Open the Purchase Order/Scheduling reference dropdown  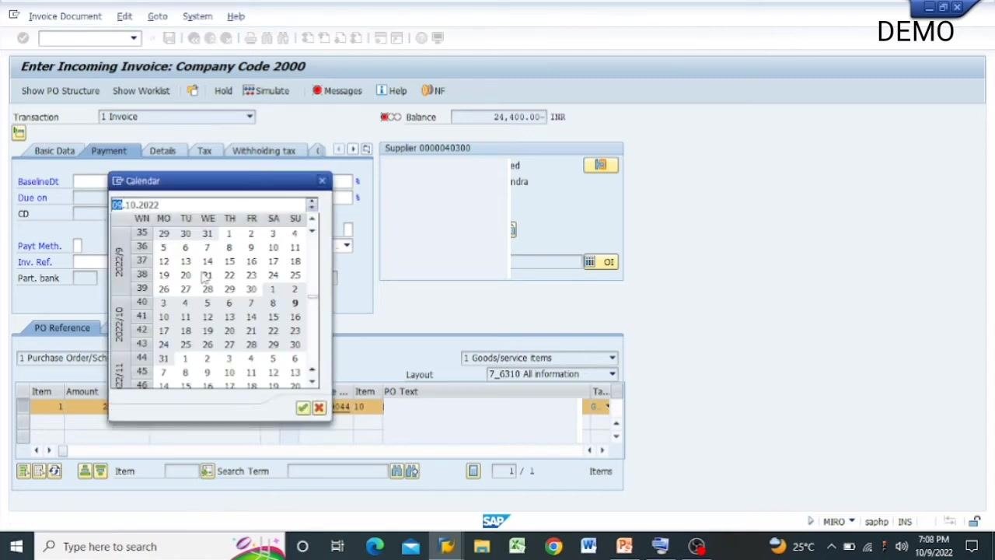coord(62,358)
